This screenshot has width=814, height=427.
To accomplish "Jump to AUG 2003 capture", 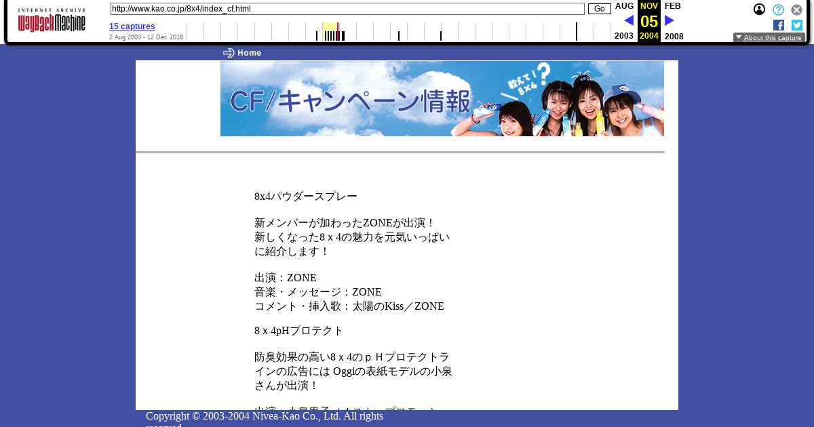I will click(624, 6).
